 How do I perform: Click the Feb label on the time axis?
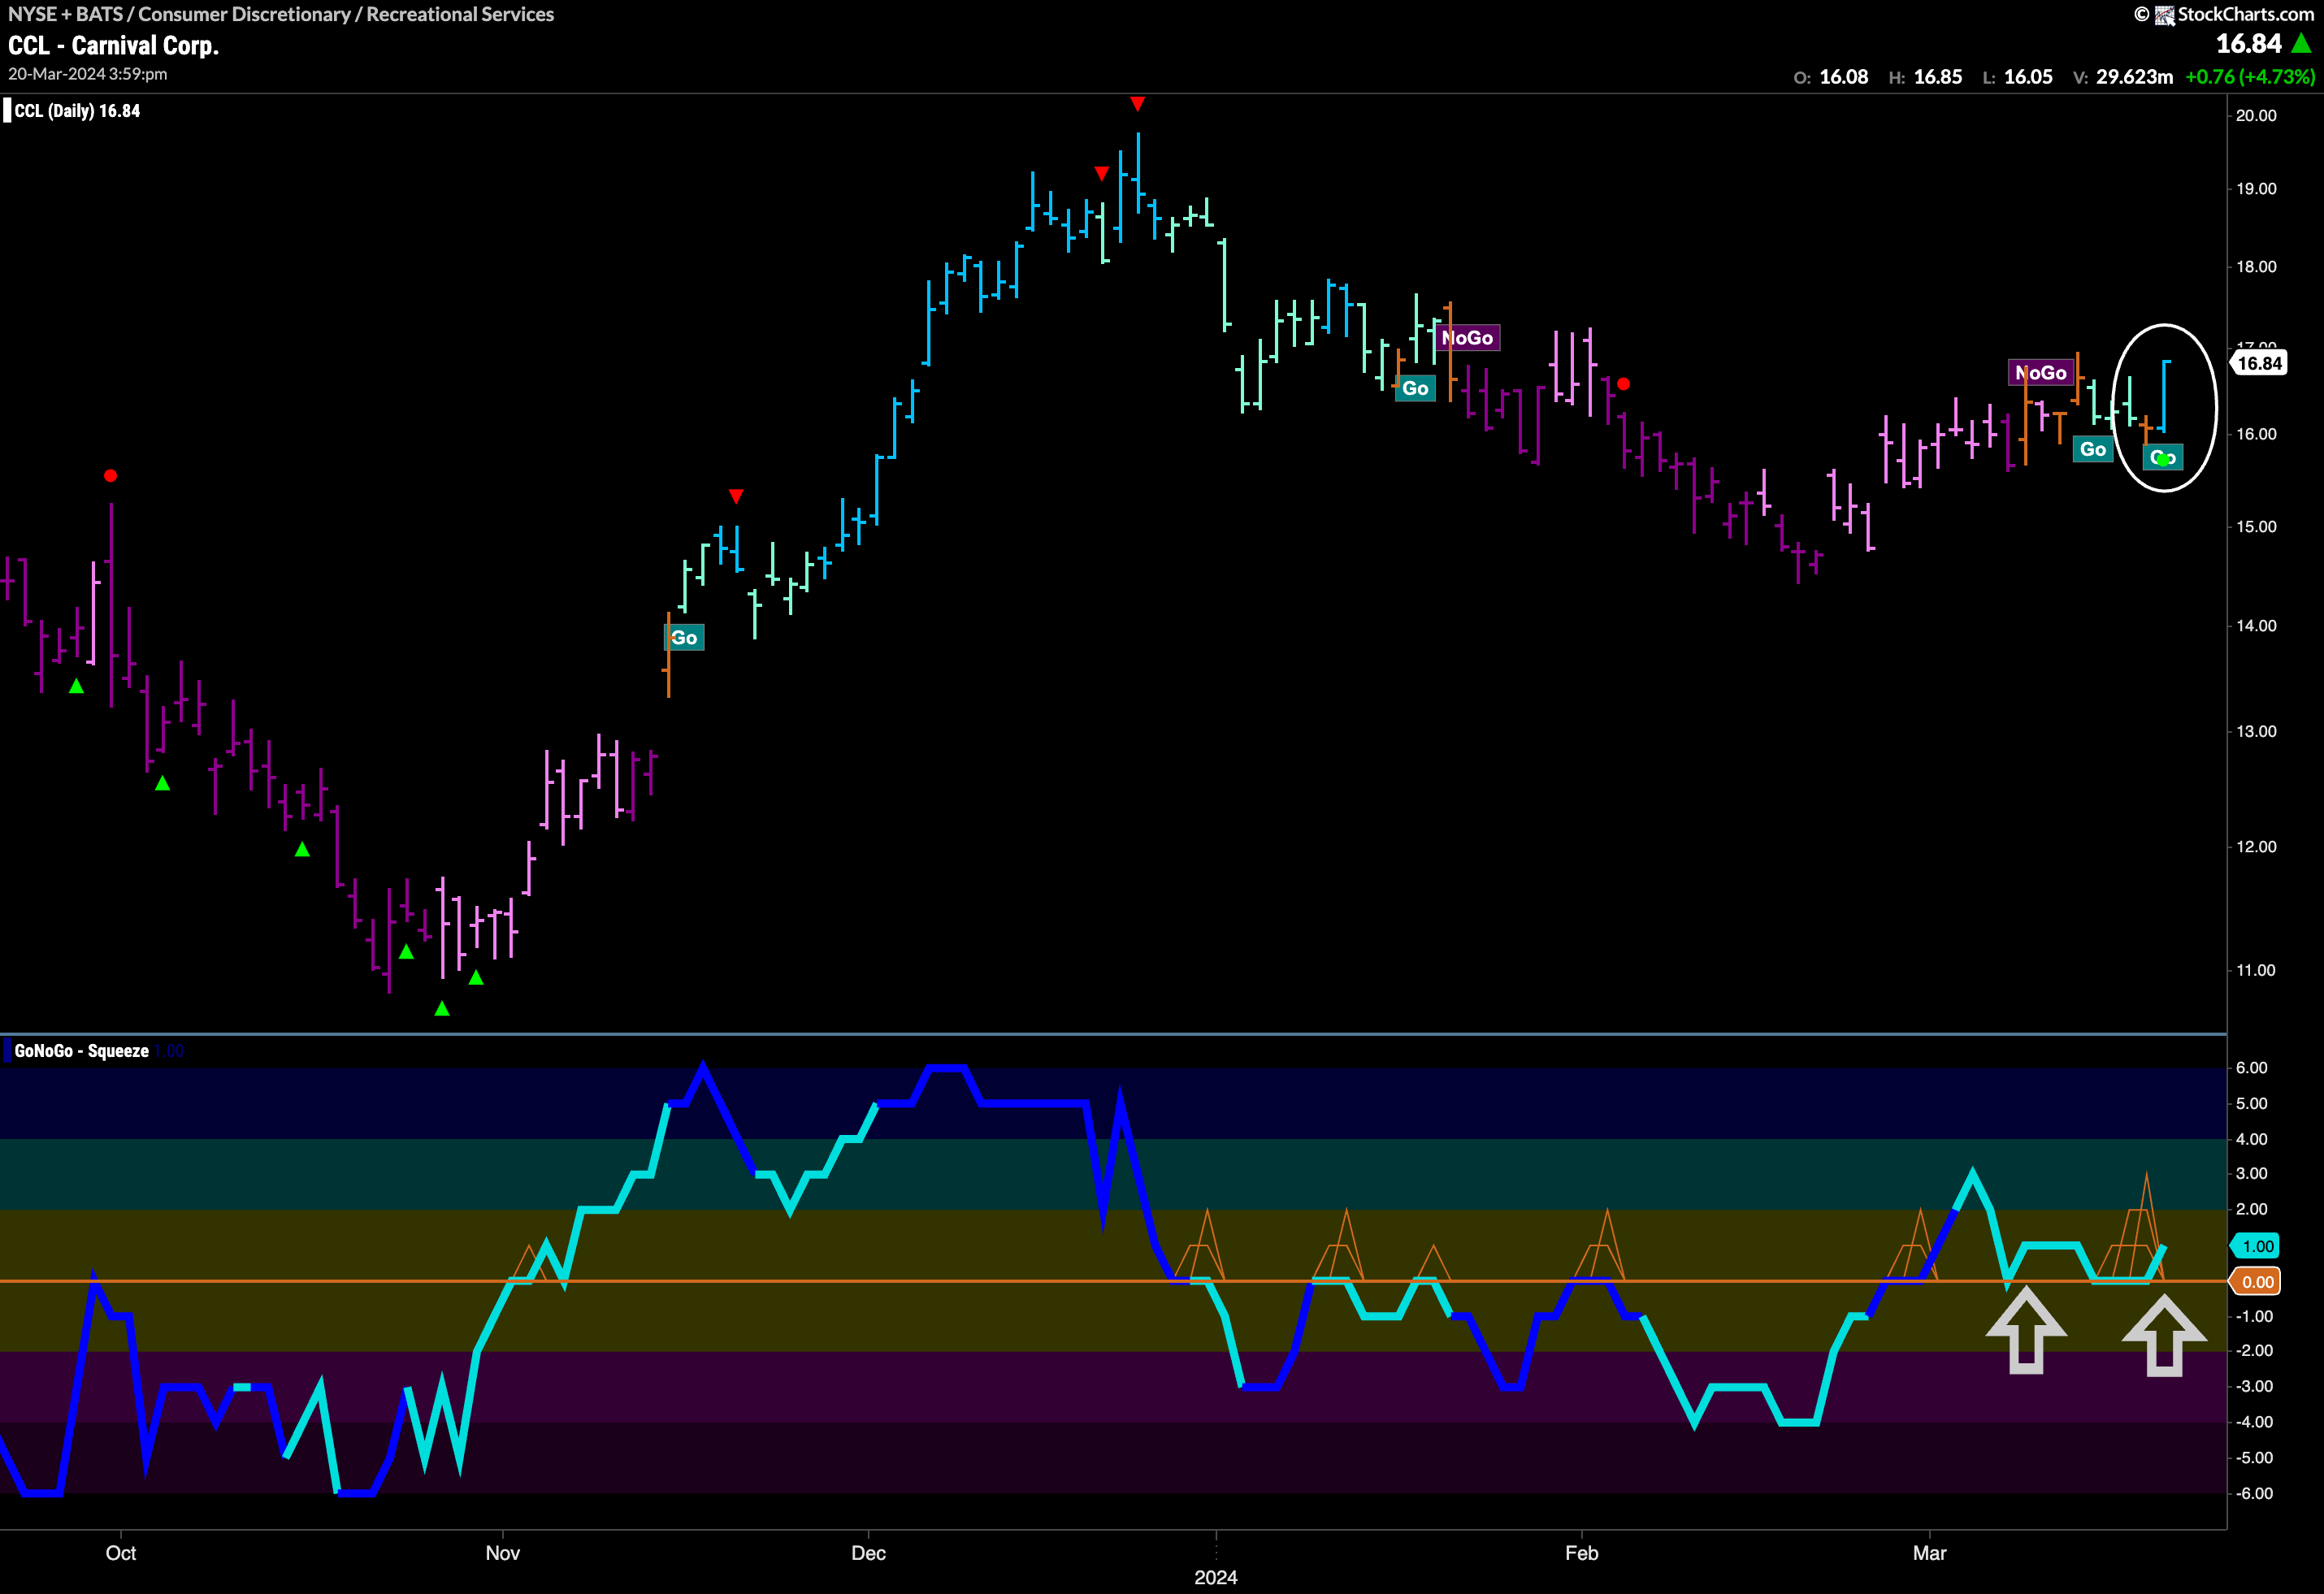(1582, 1553)
